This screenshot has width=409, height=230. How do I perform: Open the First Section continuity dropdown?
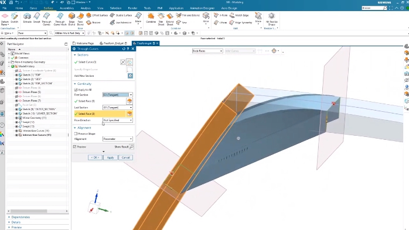point(117,95)
